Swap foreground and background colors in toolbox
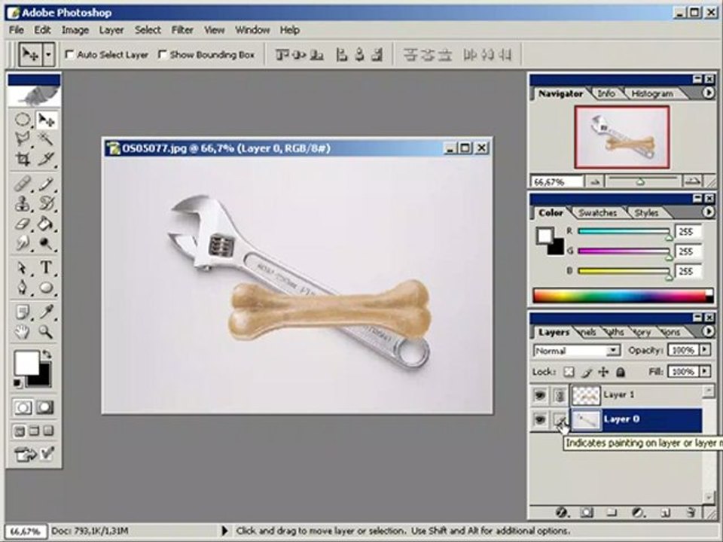The height and width of the screenshot is (542, 723). point(47,354)
